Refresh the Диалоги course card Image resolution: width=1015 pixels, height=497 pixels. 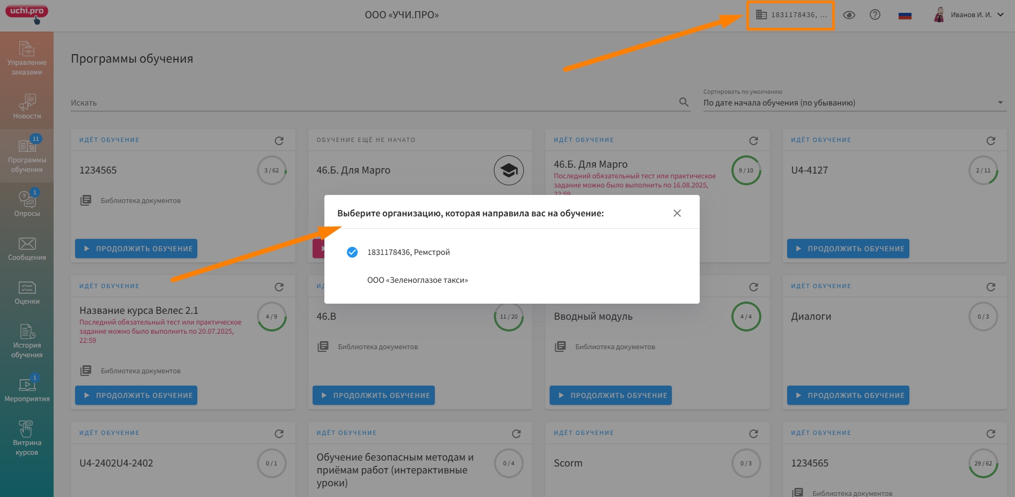990,287
